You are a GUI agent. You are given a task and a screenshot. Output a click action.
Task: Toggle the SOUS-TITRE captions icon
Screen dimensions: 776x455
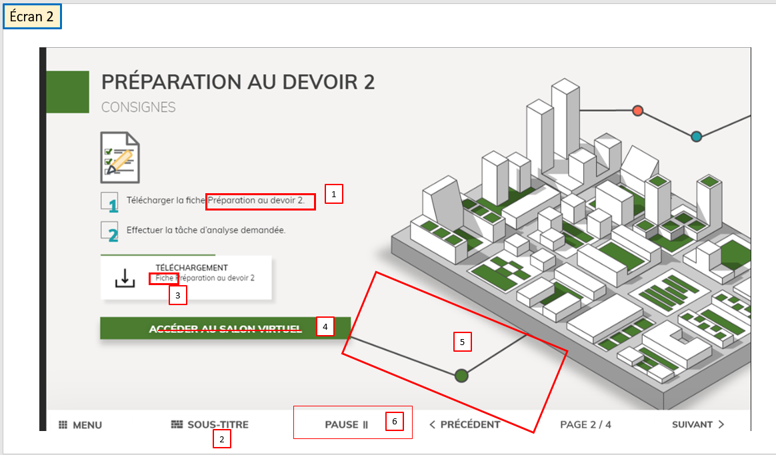tap(177, 425)
